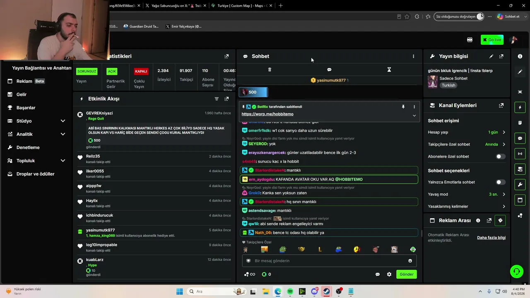This screenshot has height=298, width=530.
Task: Pop out the Yayın bilgisi panel
Action: [x=501, y=56]
